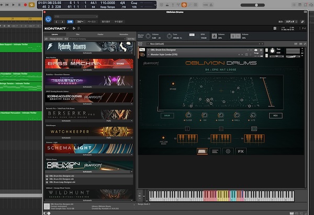The image size is (314, 215).
Task: Open the view Editor (エディタ) dropdown
Action: (291, 21)
